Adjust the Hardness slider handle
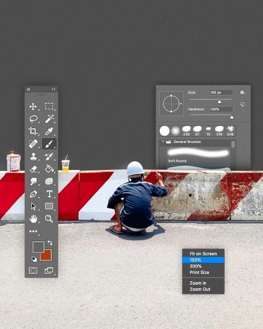The width and height of the screenshot is (263, 329). click(x=232, y=117)
